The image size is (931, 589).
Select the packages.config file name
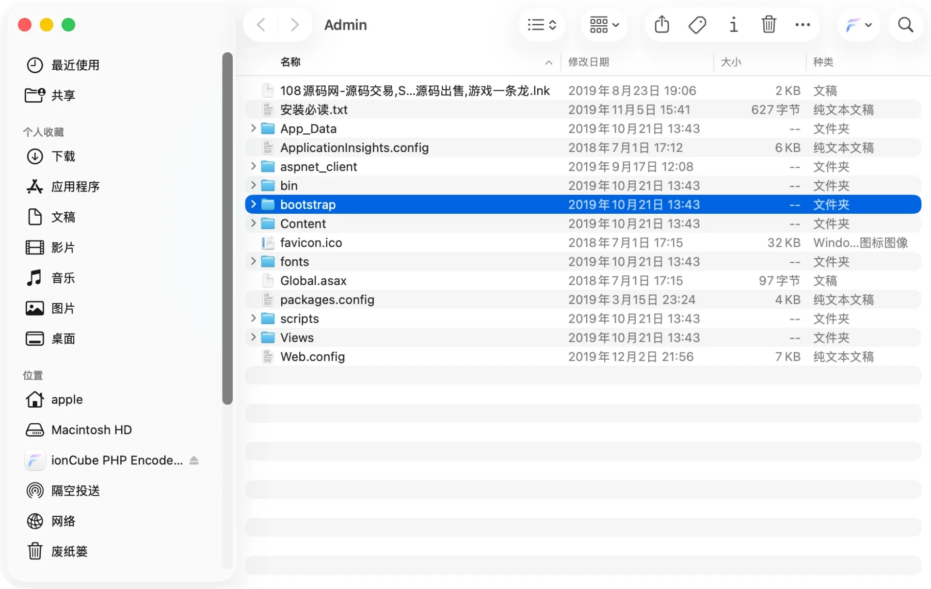tap(327, 300)
